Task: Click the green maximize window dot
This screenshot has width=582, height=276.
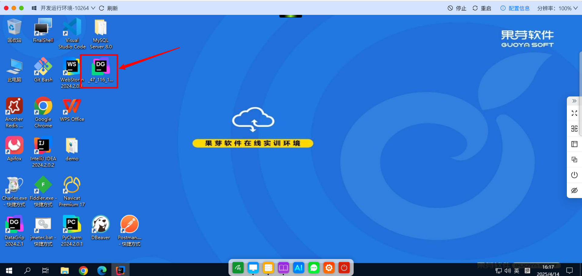Action: point(21,8)
